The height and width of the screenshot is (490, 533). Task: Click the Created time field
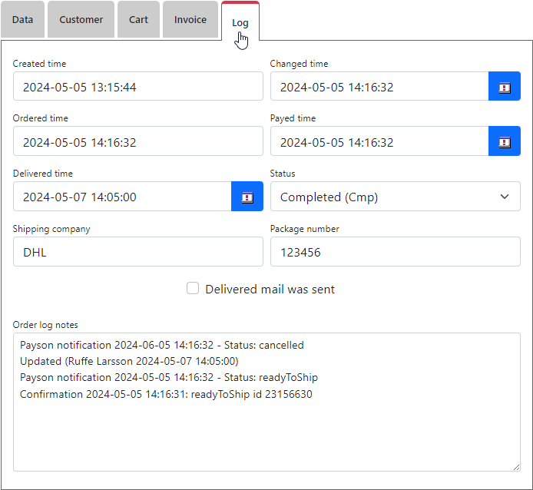tap(137, 87)
